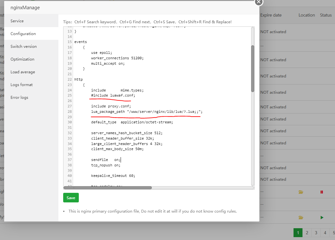The width and height of the screenshot is (335, 240).
Task: Click the Status column header
Action: point(326,15)
